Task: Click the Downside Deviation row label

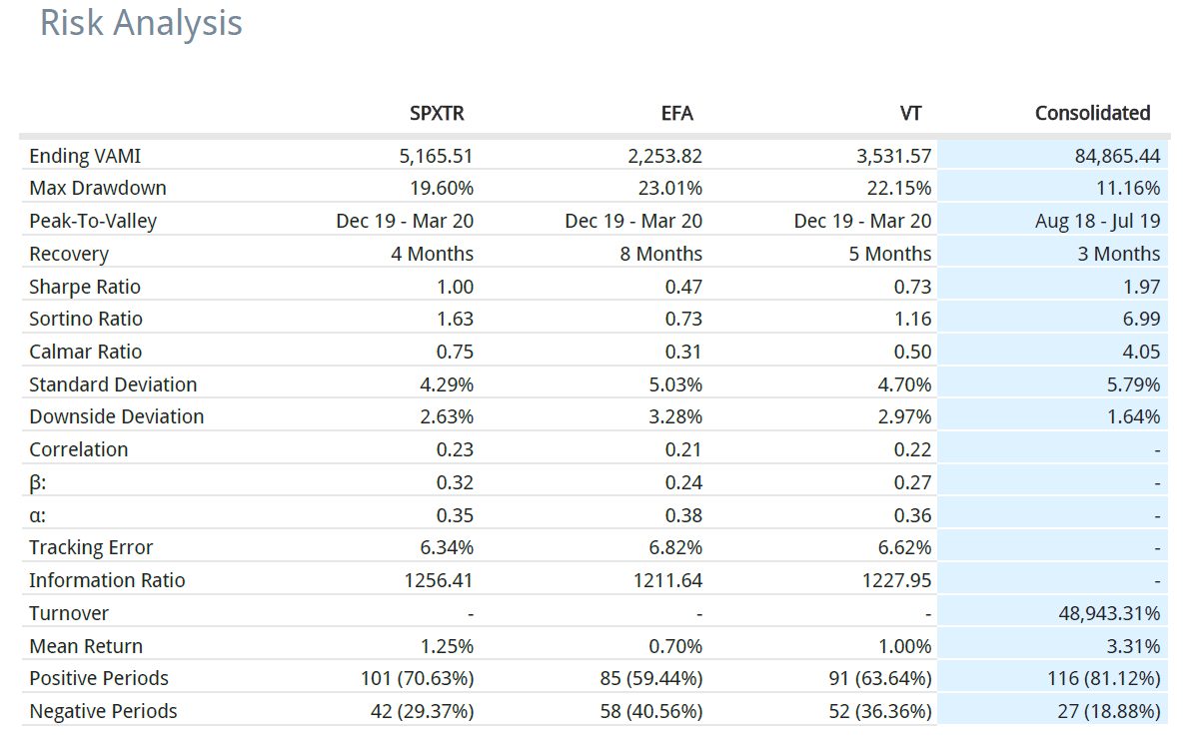Action: [x=116, y=416]
